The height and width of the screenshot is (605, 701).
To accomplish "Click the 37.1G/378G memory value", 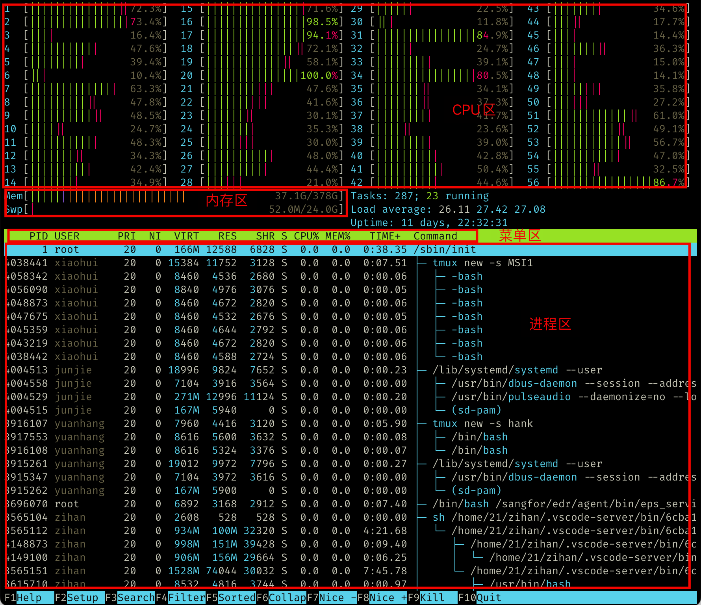I will click(x=306, y=196).
